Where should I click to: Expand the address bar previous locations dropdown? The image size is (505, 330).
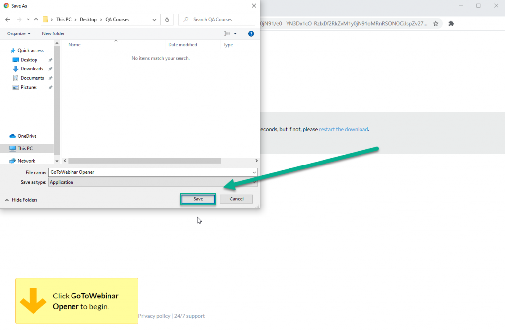point(154,20)
